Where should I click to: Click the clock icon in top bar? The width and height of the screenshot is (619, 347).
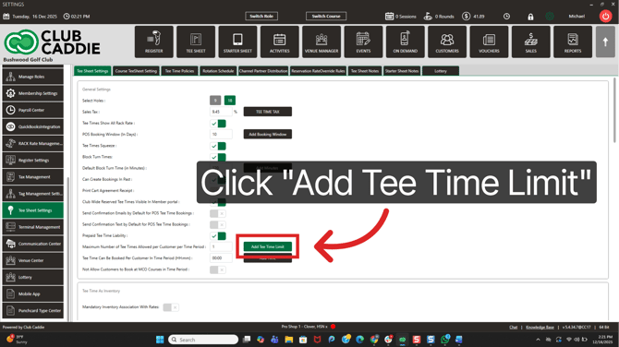pos(506,17)
